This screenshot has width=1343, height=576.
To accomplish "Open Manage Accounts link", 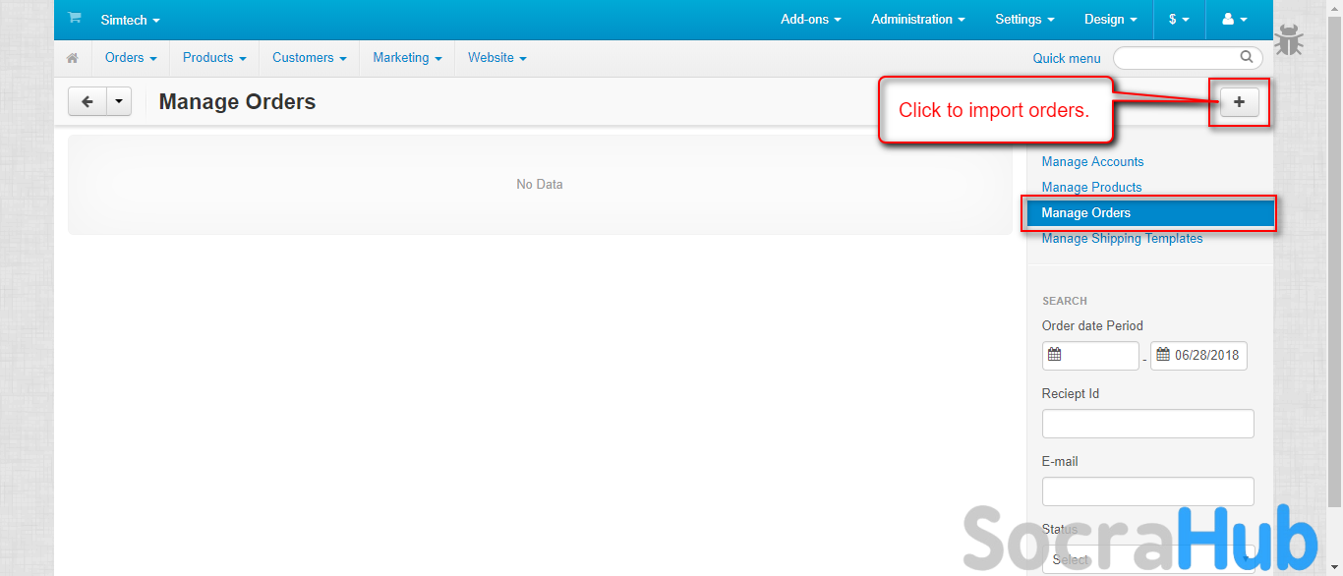I will coord(1092,161).
